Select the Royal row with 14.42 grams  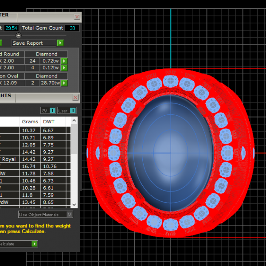coord(29,159)
